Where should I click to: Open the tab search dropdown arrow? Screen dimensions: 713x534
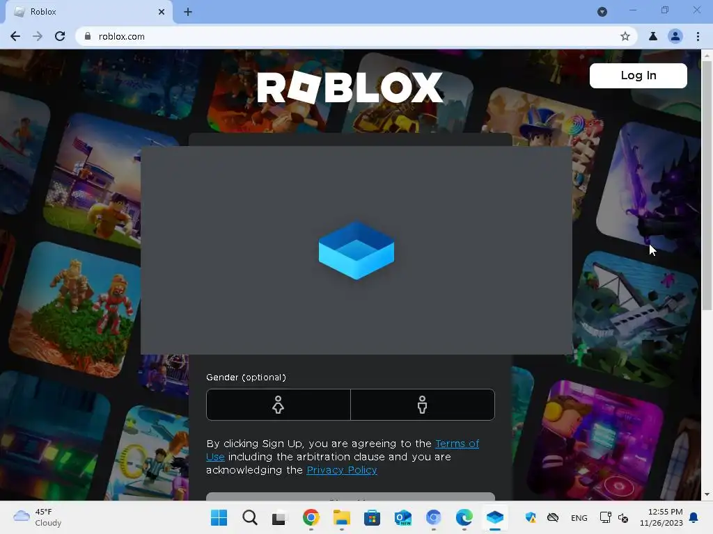click(x=602, y=12)
